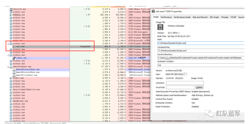Image resolution: width=248 pixels, height=124 pixels.
Task: Click the 'CTF 加载程序' description text
Action: pyautogui.click(x=139, y=58)
